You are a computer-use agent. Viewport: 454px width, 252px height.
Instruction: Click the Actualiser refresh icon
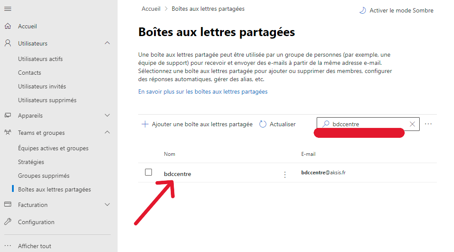(263, 124)
